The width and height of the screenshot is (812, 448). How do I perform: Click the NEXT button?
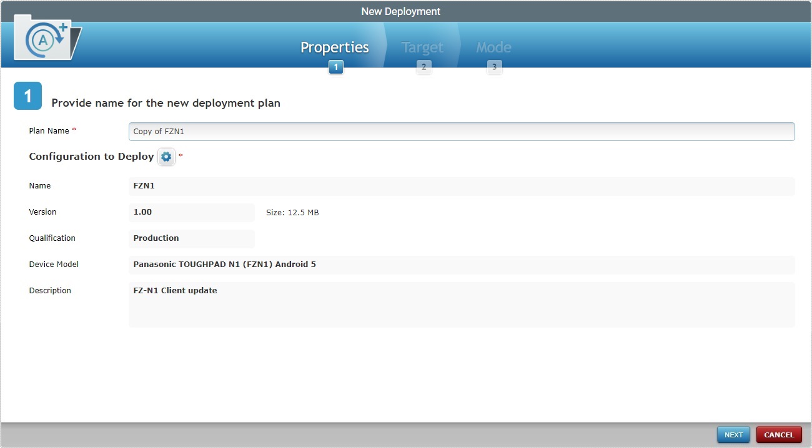point(733,434)
